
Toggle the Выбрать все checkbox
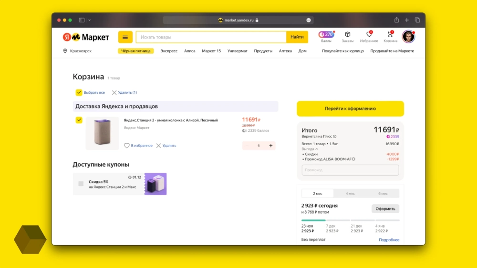79,92
